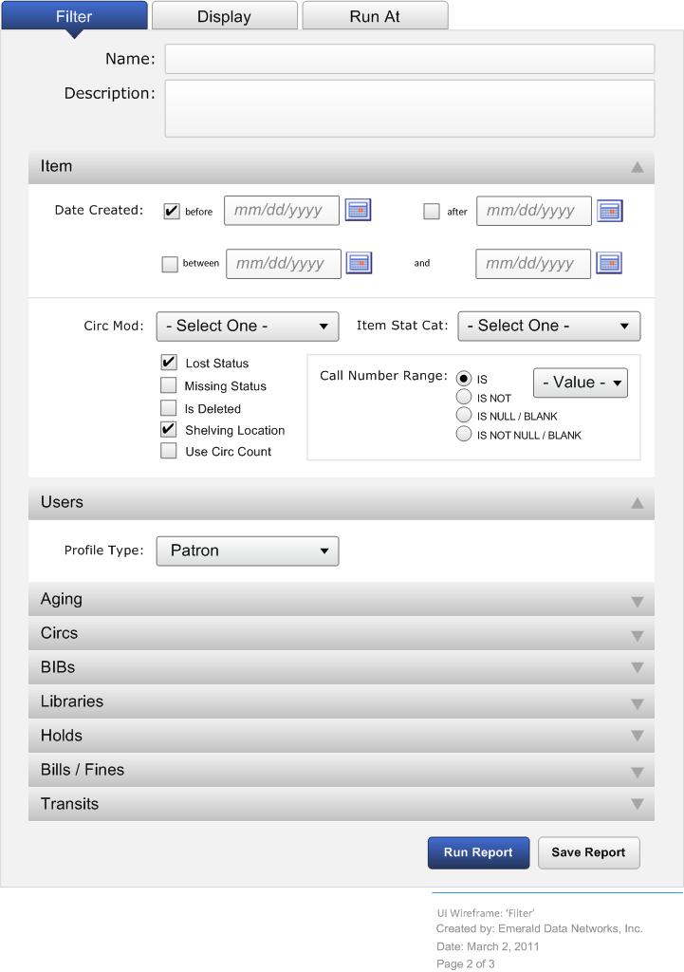The width and height of the screenshot is (684, 972).
Task: Open the Item Stat Cat dropdown
Action: tap(548, 327)
